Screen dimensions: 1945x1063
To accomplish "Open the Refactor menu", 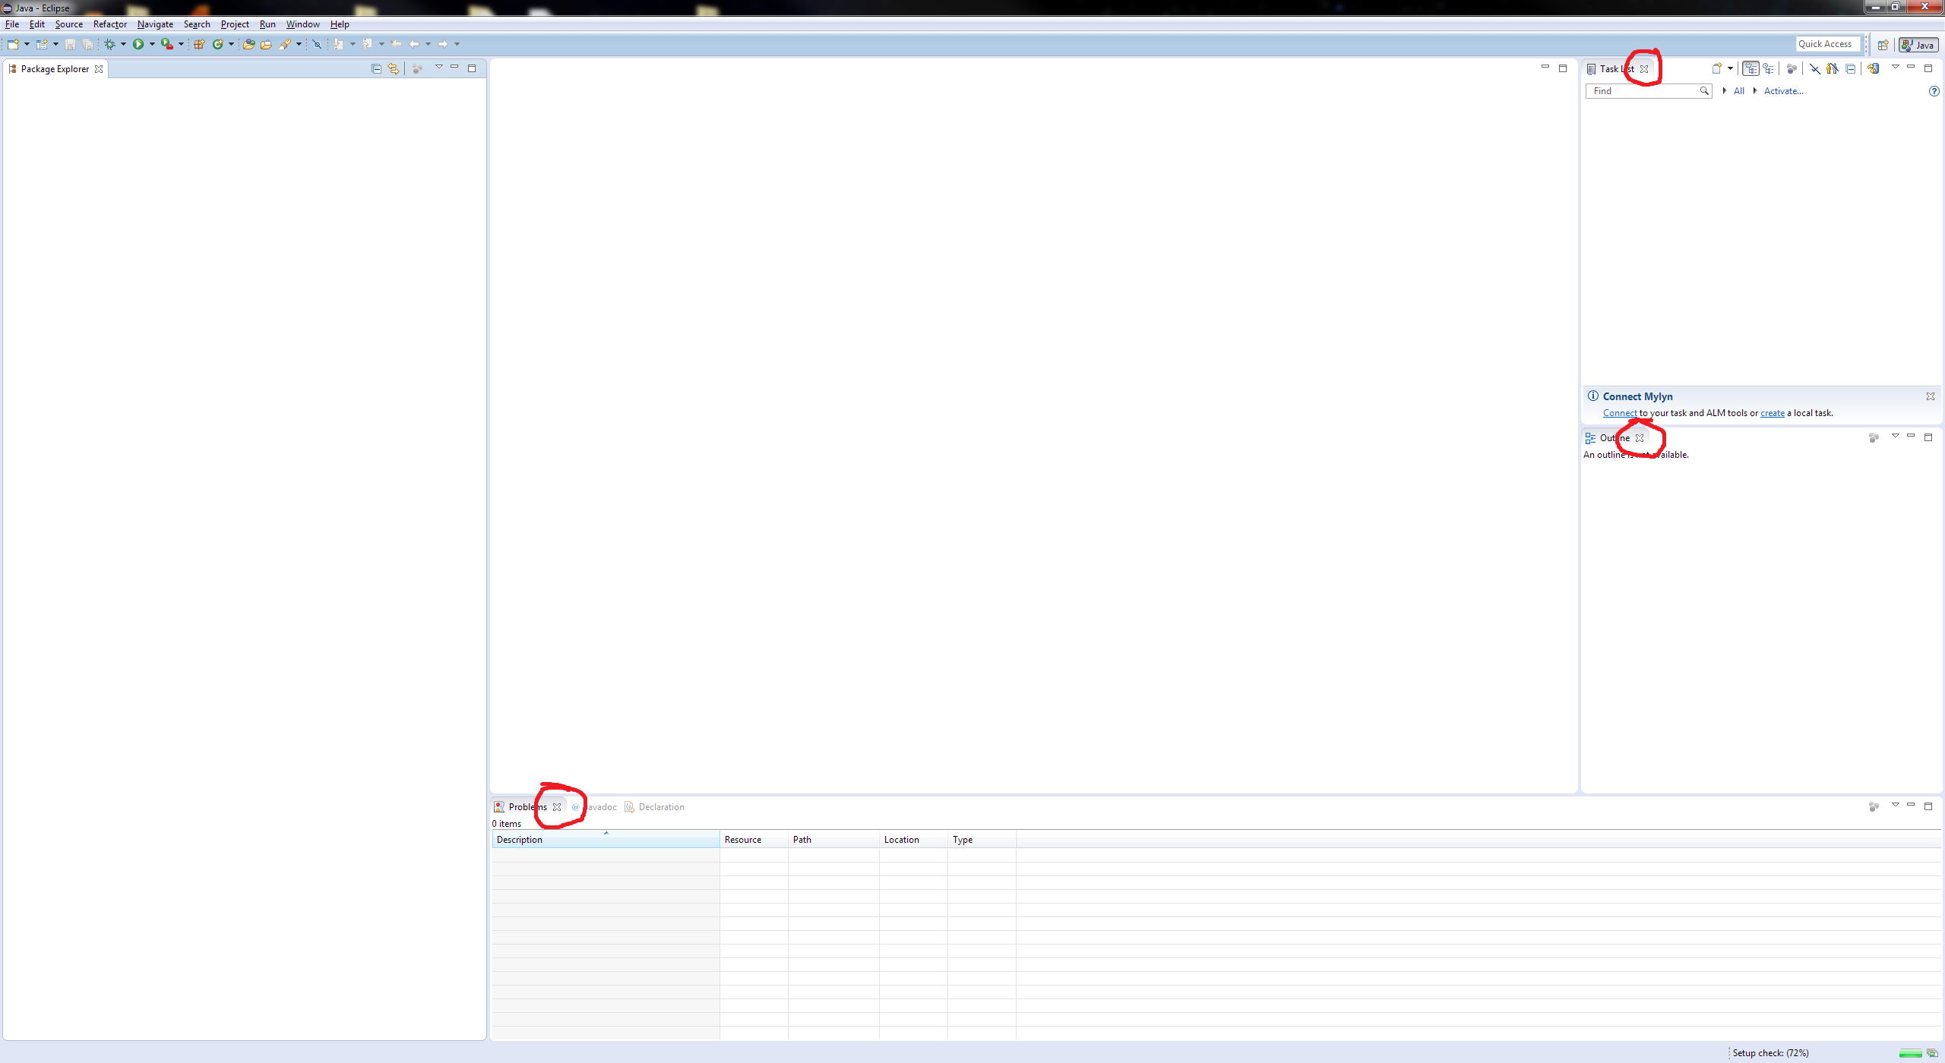I will pos(109,24).
